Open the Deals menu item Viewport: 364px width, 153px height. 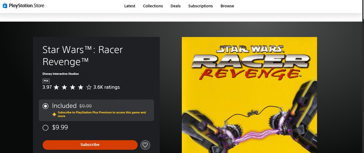coord(176,6)
